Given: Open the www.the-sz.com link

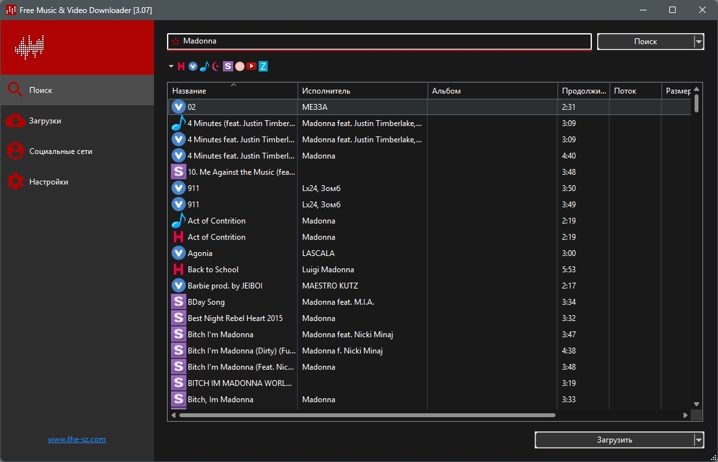Looking at the screenshot, I should [77, 439].
